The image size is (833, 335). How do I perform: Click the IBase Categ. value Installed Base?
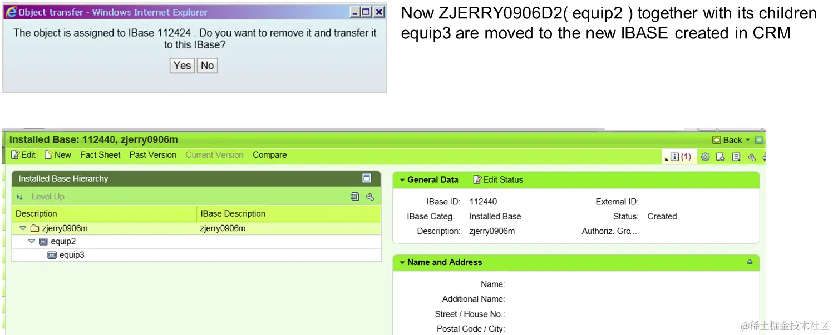tap(495, 217)
